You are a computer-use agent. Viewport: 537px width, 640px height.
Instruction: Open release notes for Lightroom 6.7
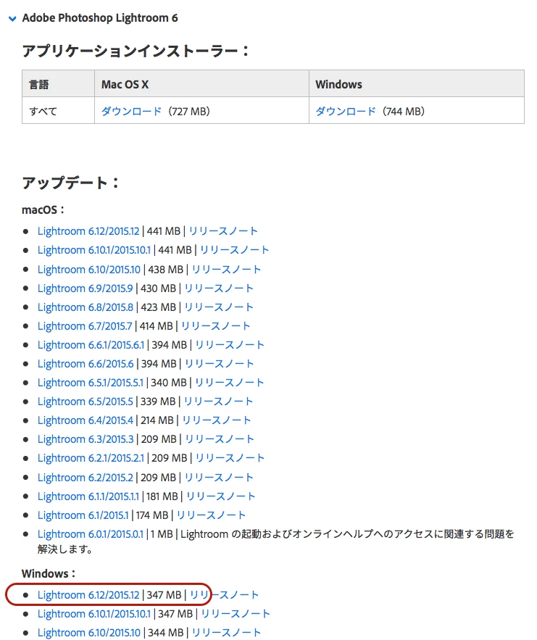point(215,326)
